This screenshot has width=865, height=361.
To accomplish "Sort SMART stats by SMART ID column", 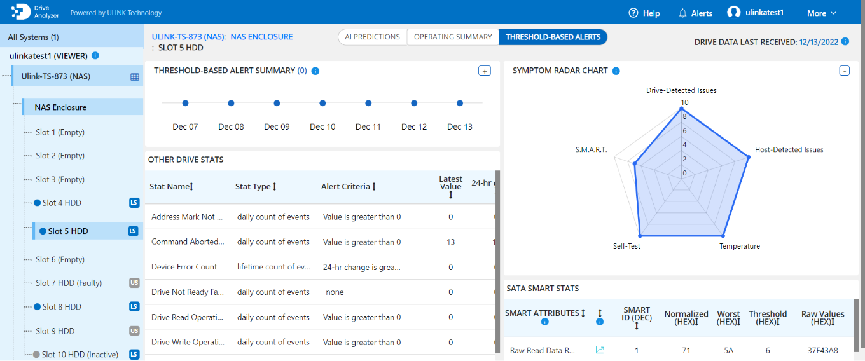I will coord(637,325).
